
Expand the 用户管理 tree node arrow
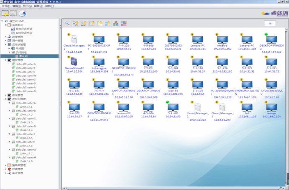pyautogui.click(x=6, y=41)
